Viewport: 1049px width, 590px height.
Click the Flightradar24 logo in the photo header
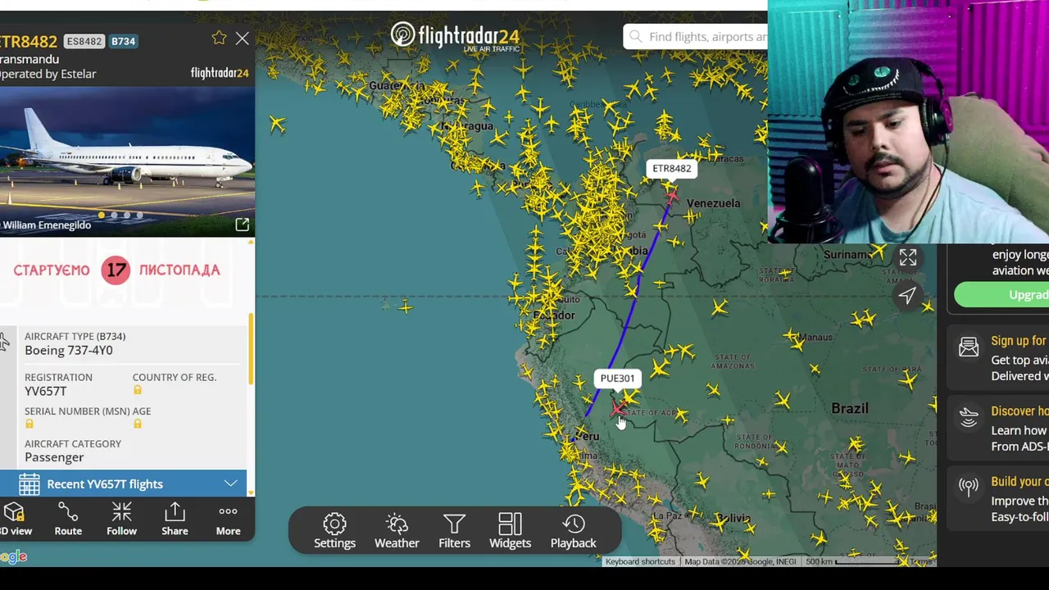(219, 73)
